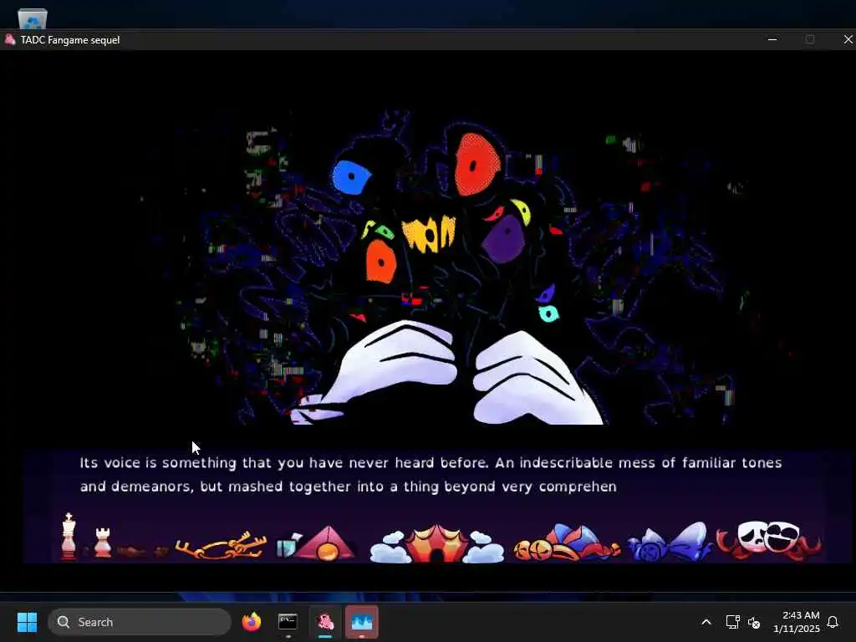This screenshot has height=642, width=856.
Task: Click the circus tent with clouds icon
Action: coord(436,543)
